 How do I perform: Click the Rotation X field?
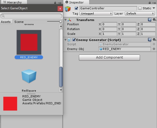click(109, 29)
